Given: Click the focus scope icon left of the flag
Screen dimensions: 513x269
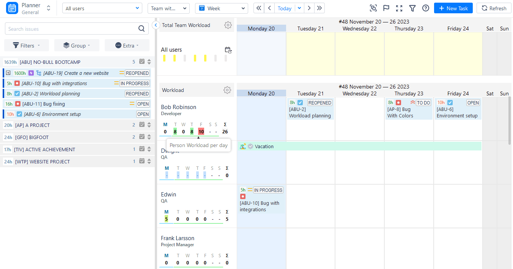Looking at the screenshot, I should (373, 8).
